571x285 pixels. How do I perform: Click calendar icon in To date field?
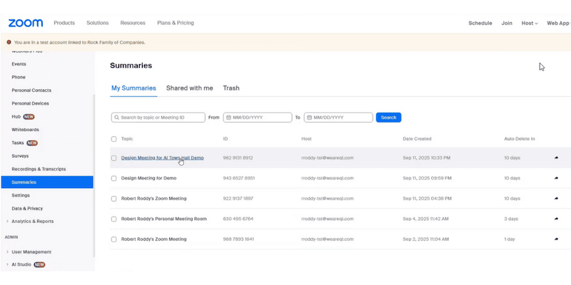[308, 118]
